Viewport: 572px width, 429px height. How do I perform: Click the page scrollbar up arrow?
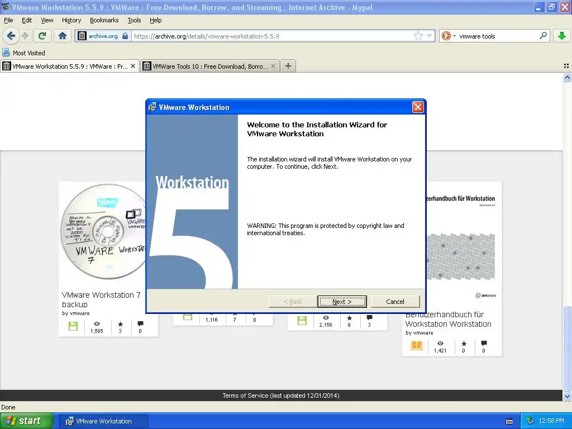[567, 77]
